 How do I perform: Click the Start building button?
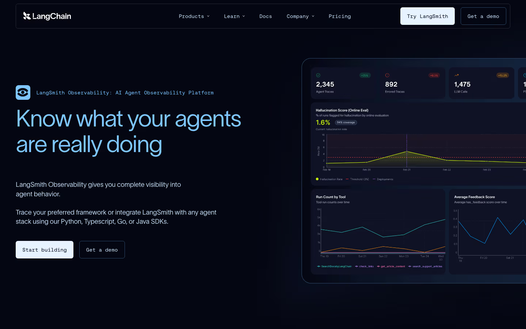(45, 250)
